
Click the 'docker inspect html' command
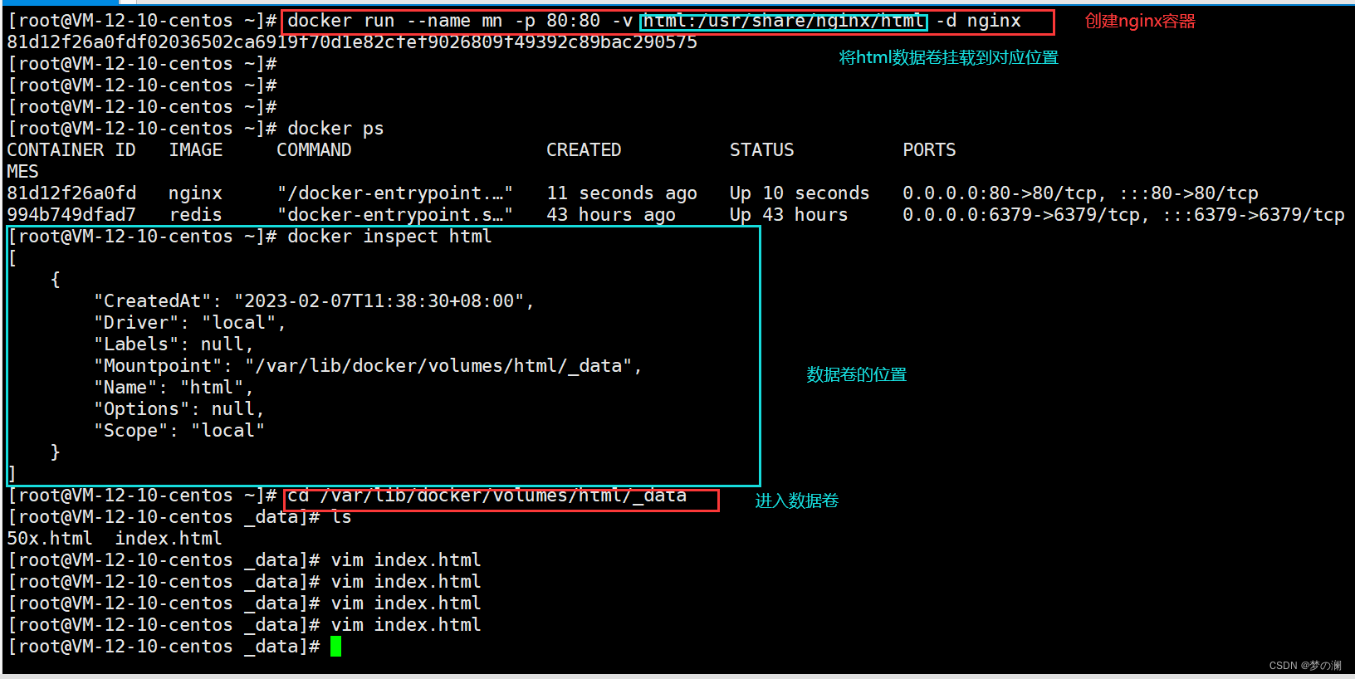[x=389, y=237]
